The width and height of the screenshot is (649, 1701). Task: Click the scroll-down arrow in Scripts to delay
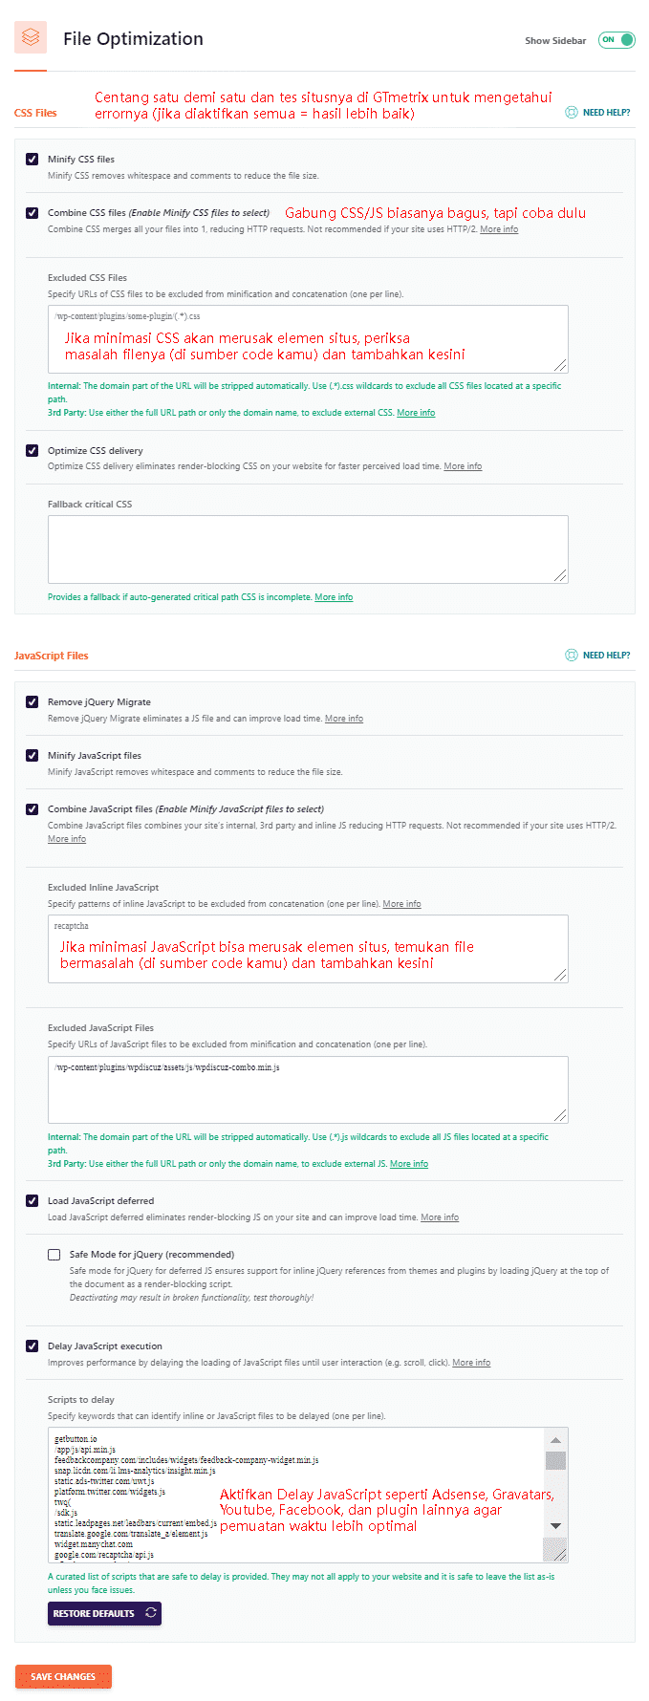coord(555,1526)
